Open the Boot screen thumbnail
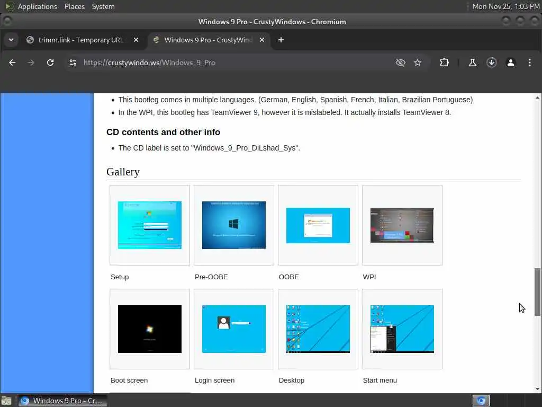This screenshot has width=542, height=407. point(150,329)
